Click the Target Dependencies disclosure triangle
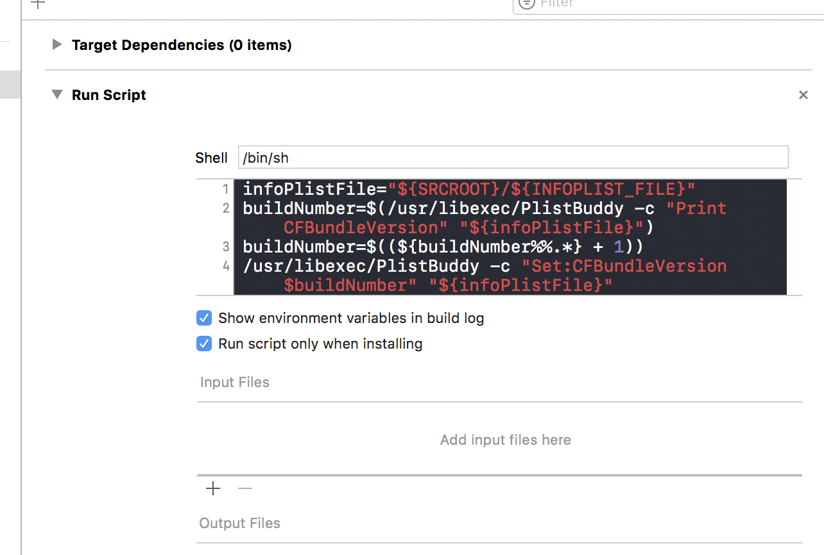Image resolution: width=824 pixels, height=555 pixels. click(x=57, y=44)
